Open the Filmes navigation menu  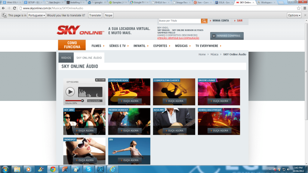pyautogui.click(x=98, y=46)
